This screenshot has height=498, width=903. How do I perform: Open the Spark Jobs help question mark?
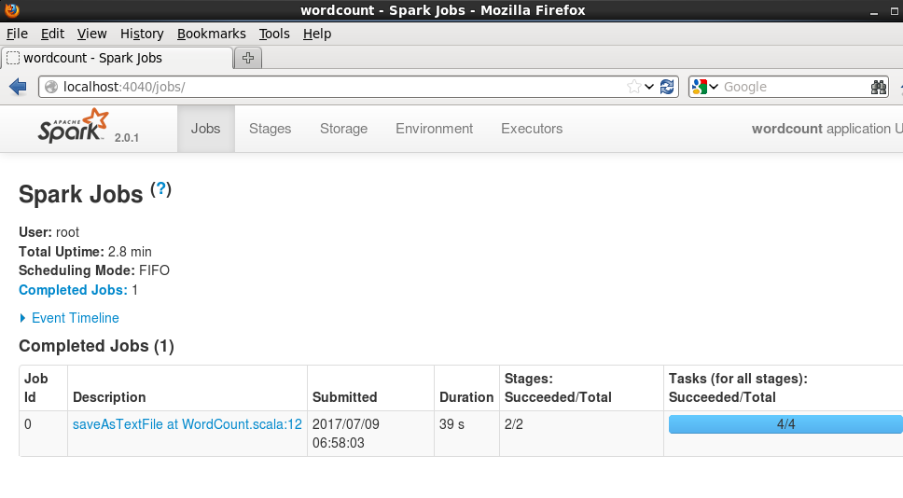(x=161, y=188)
